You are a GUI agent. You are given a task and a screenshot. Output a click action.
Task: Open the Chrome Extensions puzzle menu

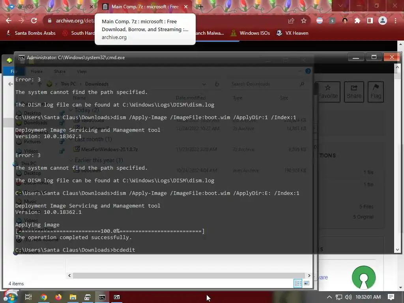(x=357, y=21)
